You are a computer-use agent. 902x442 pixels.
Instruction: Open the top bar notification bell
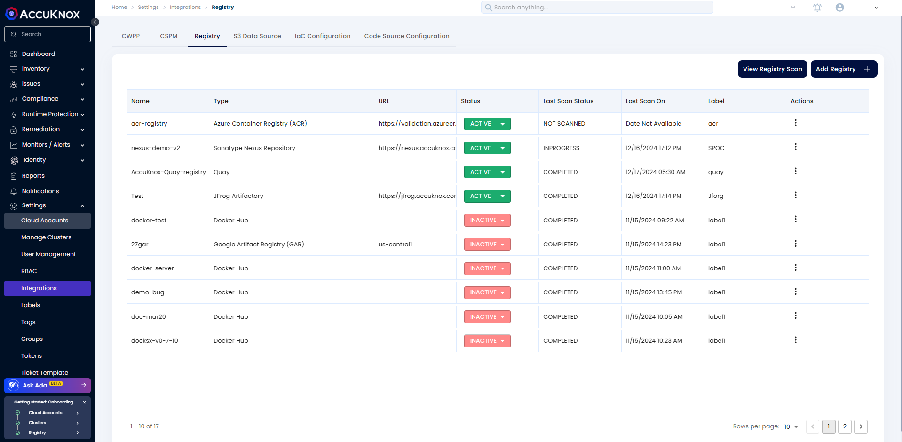pos(817,8)
